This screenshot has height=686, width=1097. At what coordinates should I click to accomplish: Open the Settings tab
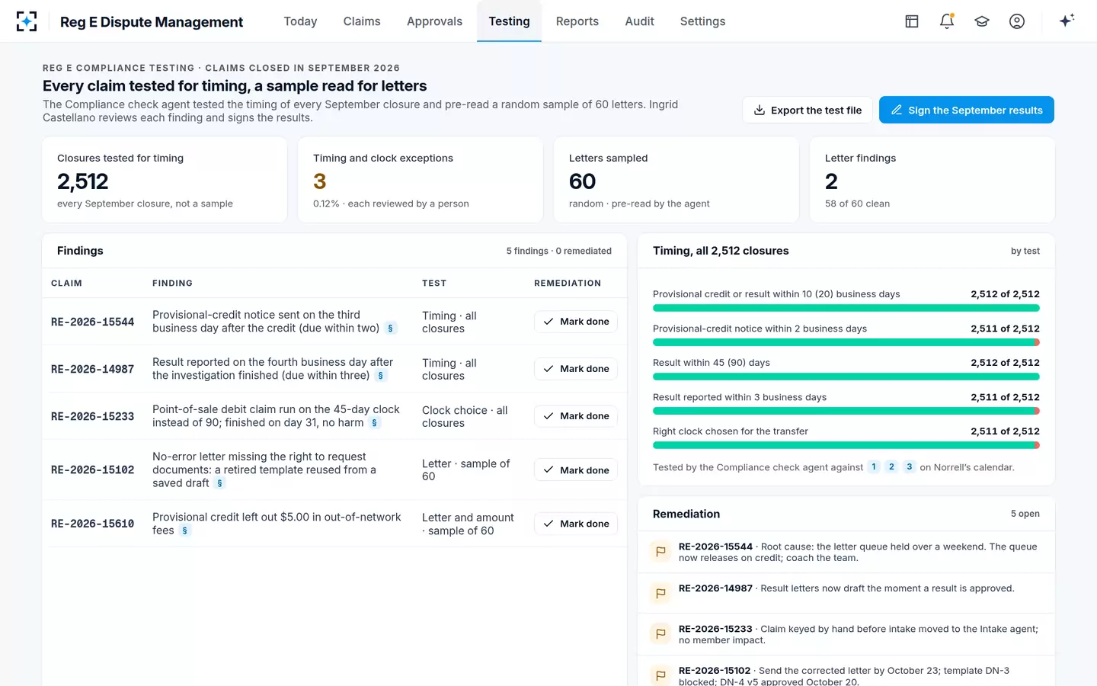702,21
